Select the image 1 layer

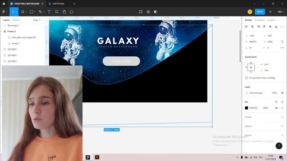coord(16,43)
